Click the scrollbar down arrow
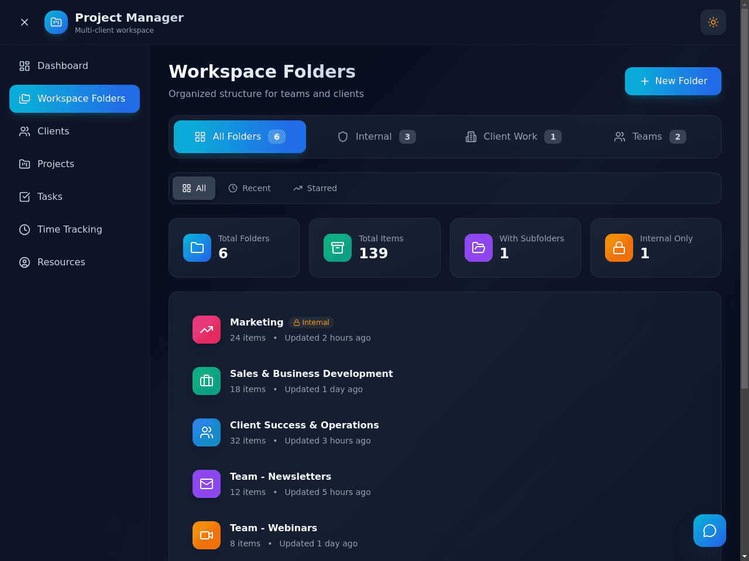 [x=744, y=556]
